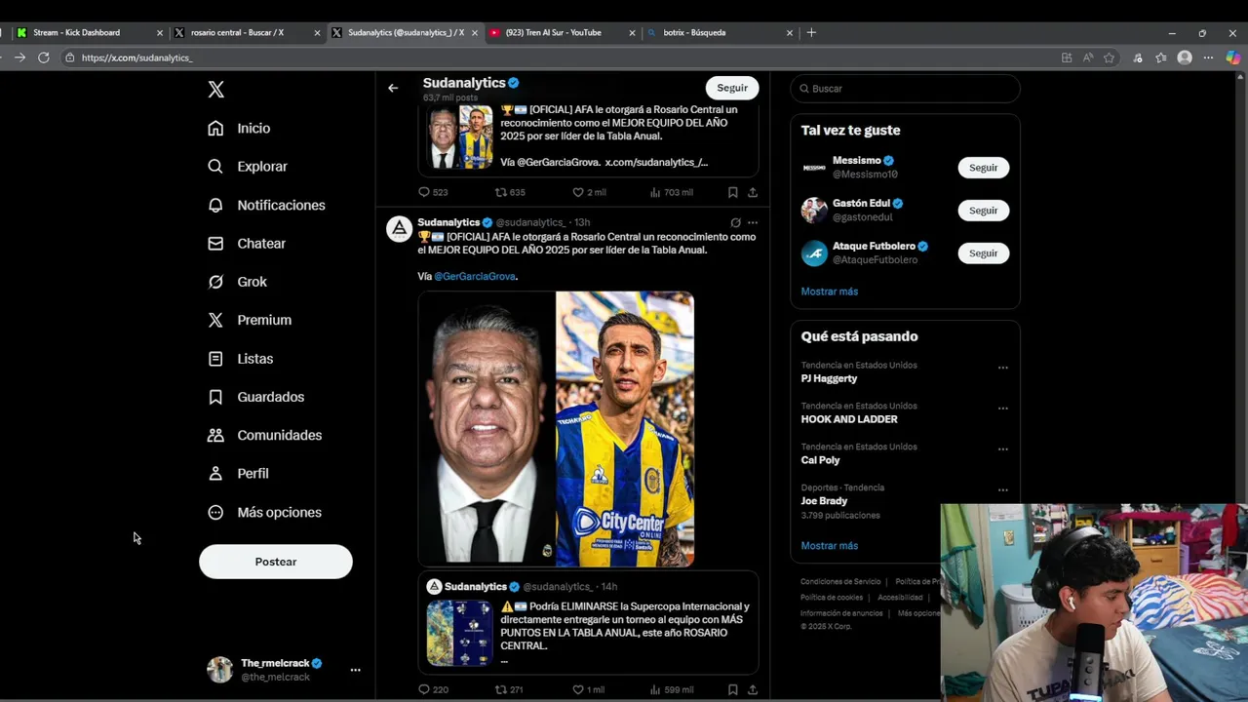This screenshot has width=1248, height=702.
Task: Open options dots for Joe Brady trend
Action: (x=1002, y=490)
